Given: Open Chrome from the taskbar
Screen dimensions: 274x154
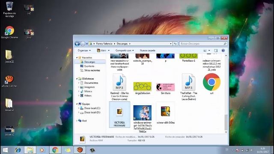Looking at the screenshot, I should (x=55, y=150).
